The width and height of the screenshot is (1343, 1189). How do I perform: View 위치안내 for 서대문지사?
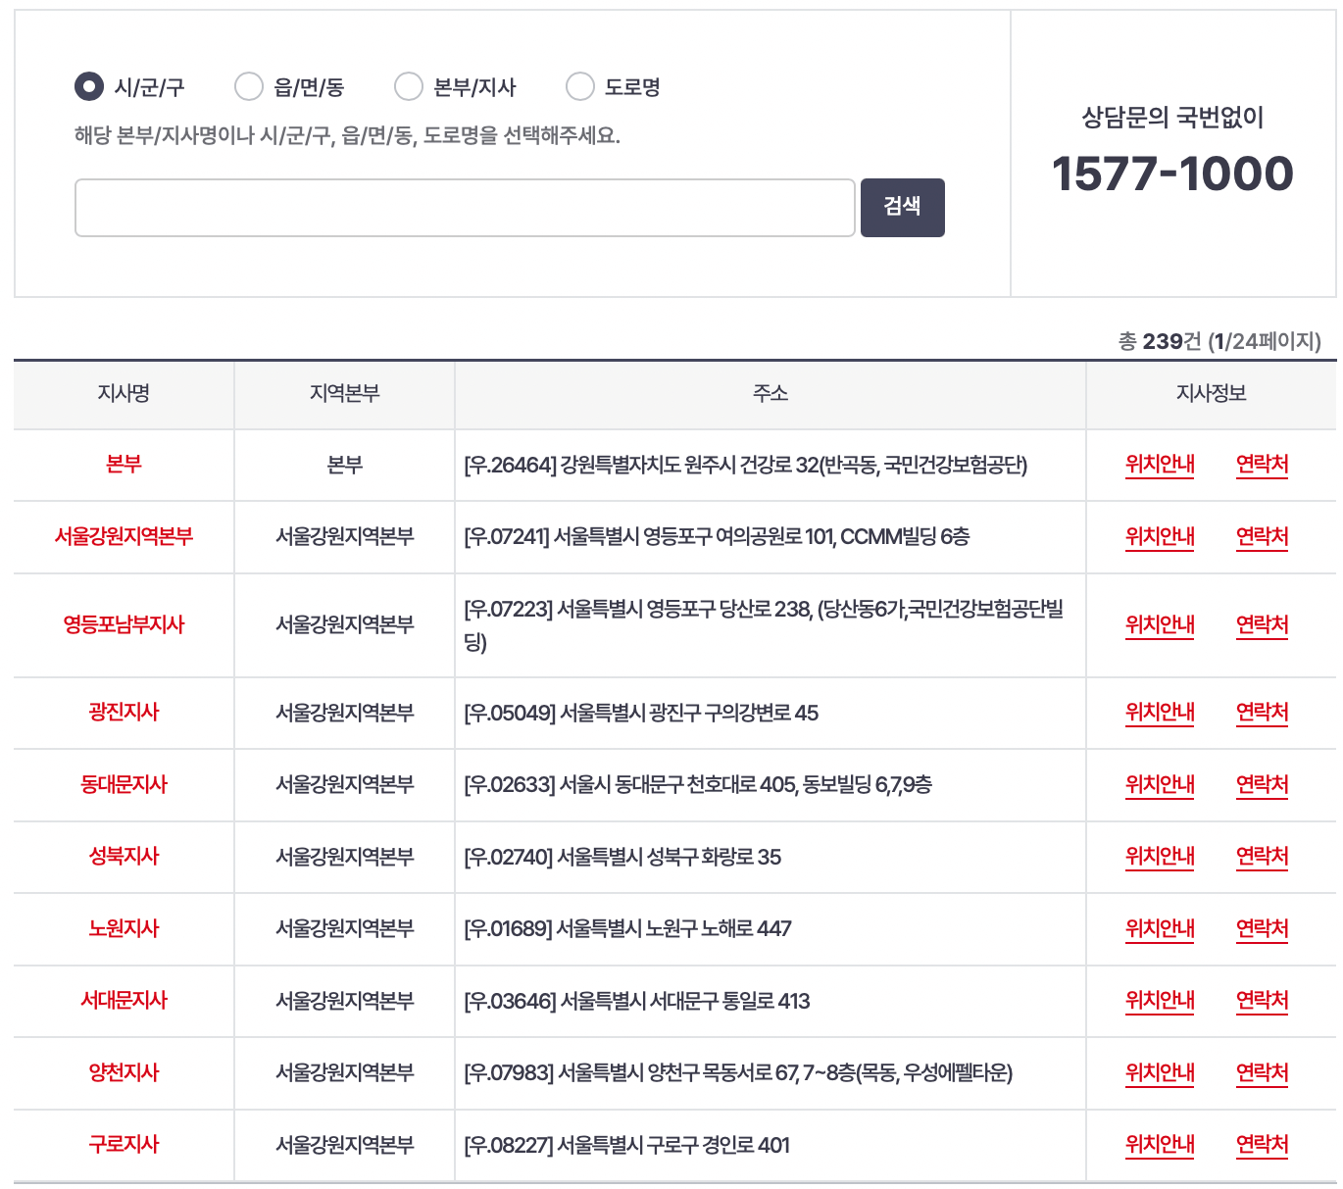(x=1160, y=1001)
